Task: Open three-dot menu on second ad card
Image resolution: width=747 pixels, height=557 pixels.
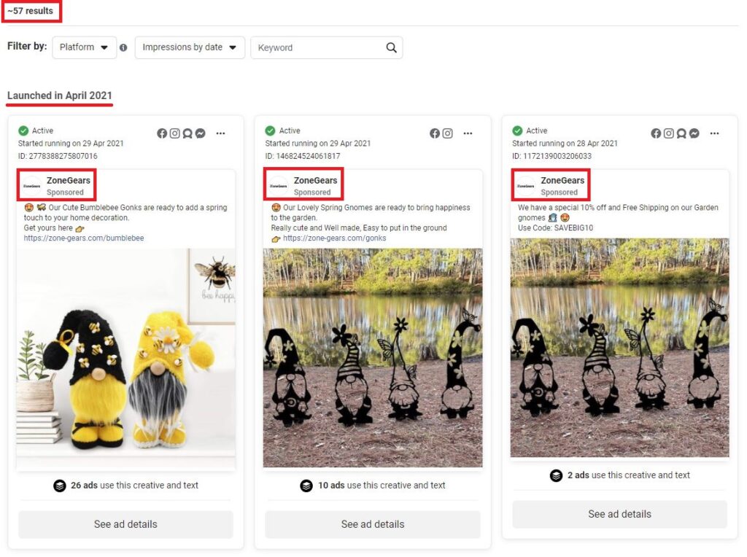Action: pos(468,133)
